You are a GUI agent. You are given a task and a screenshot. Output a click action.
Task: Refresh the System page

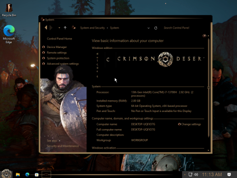coord(155,28)
